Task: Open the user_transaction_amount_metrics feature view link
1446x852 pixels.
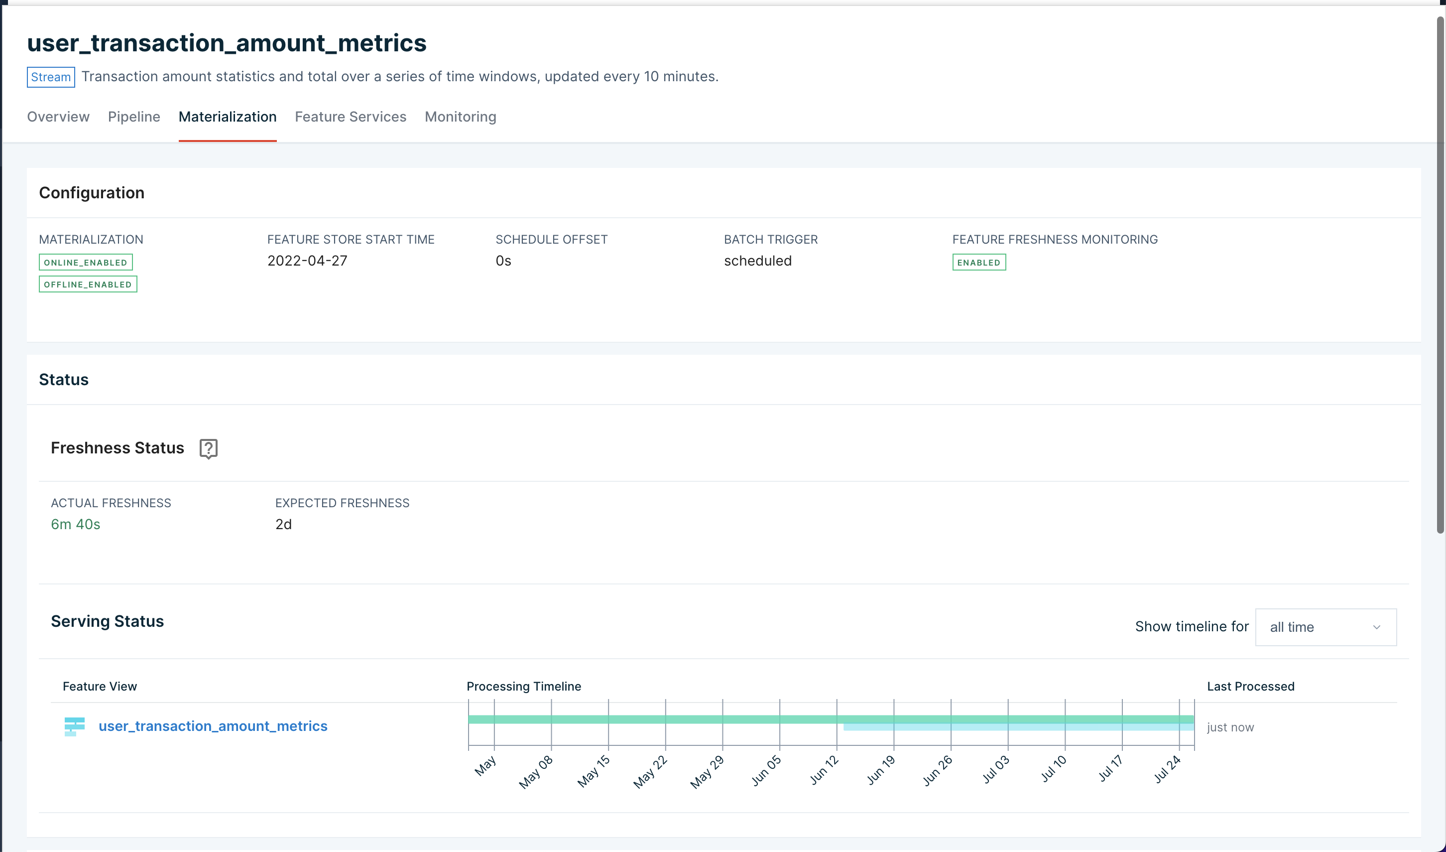Action: coord(213,726)
